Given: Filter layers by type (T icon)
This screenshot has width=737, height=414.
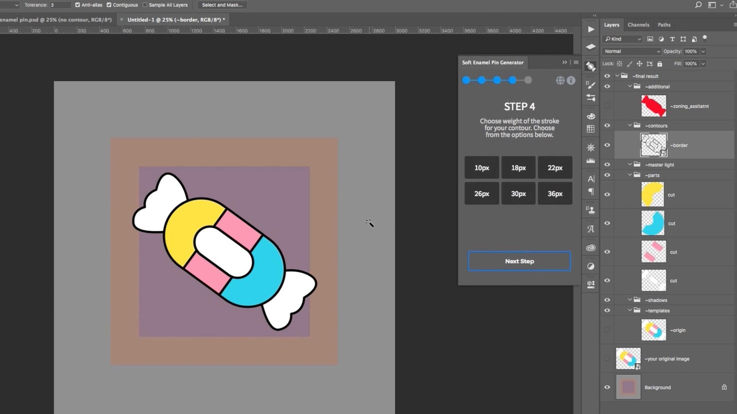Looking at the screenshot, I should pos(672,39).
